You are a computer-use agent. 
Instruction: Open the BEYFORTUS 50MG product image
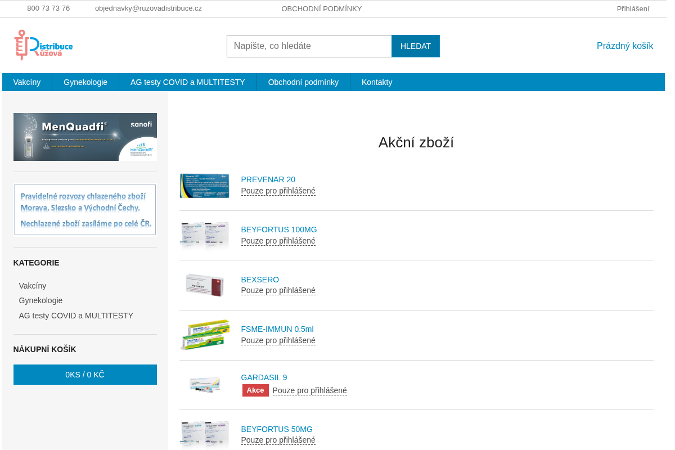(204, 434)
